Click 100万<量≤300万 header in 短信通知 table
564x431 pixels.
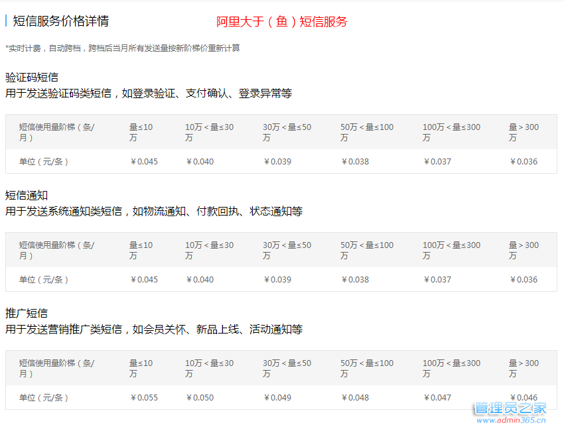tap(451, 250)
